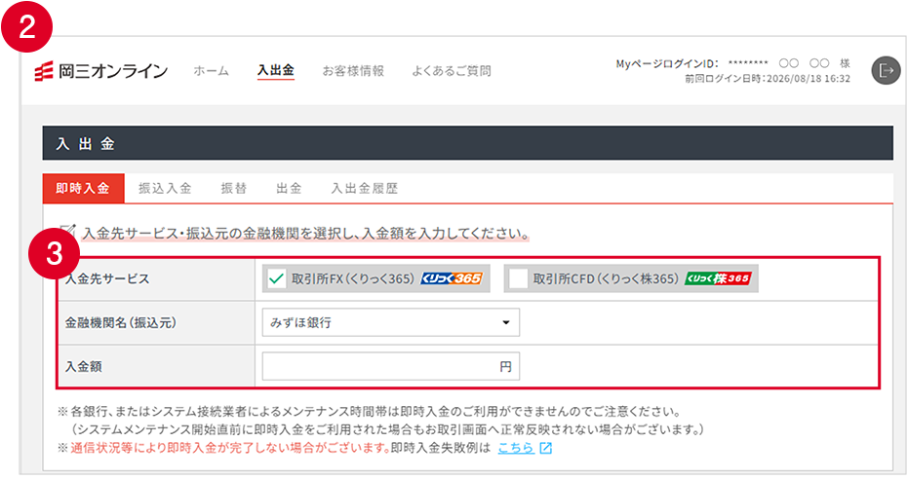
Task: Click the external link icon next to こちら
Action: point(545,448)
